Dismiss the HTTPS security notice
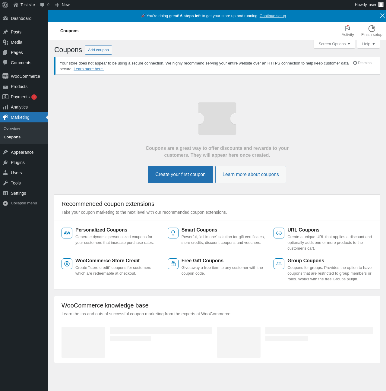 362,63
